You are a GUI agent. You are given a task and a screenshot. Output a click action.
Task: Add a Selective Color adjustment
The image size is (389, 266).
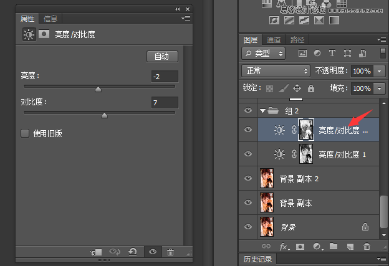(x=319, y=20)
